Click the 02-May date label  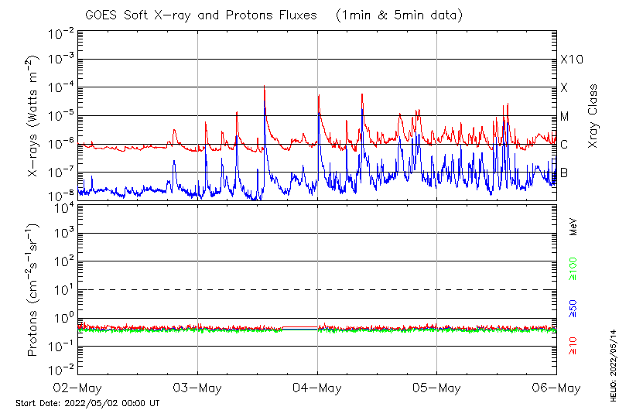click(77, 388)
